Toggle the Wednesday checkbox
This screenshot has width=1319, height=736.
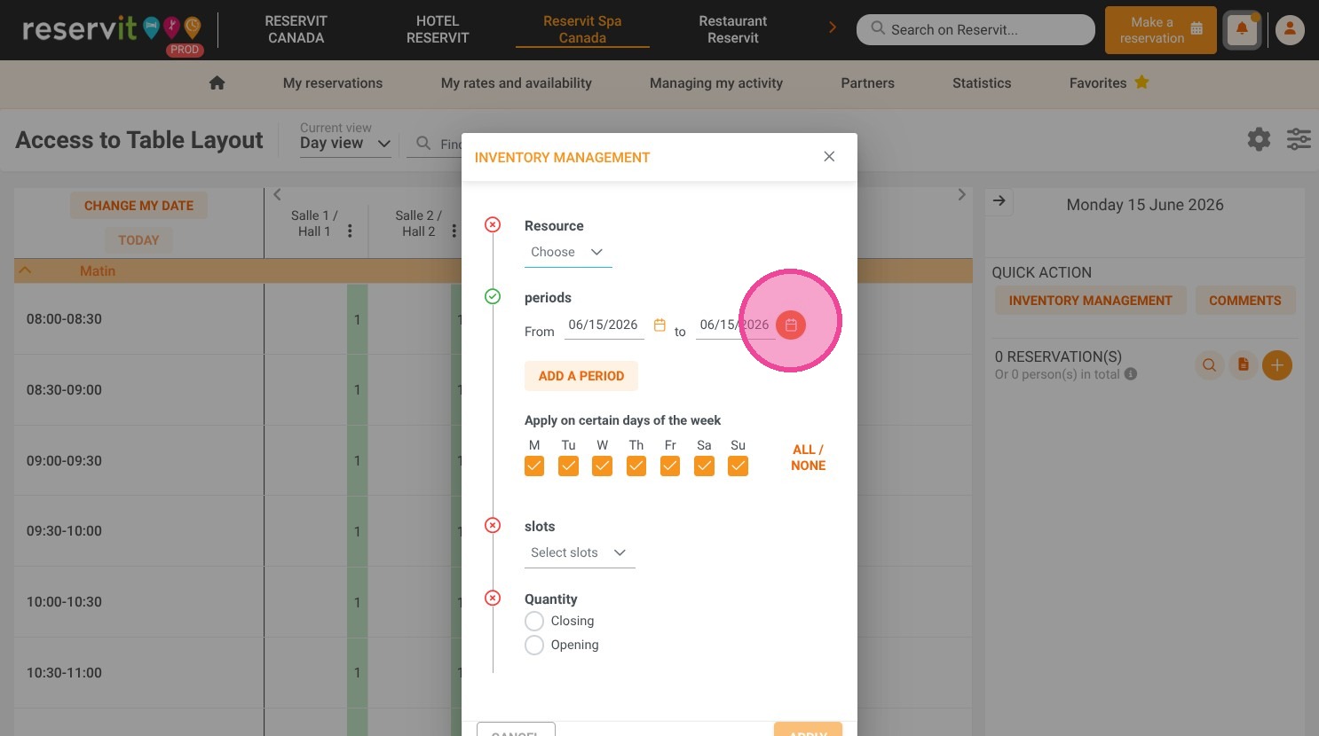pos(602,466)
